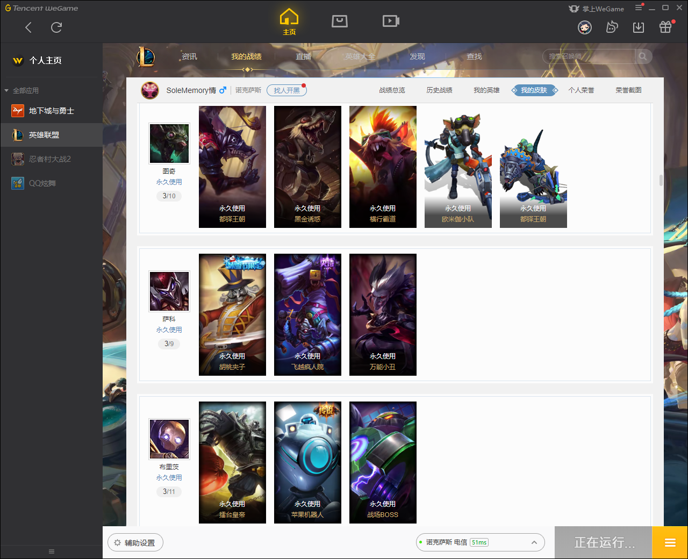Open the 苹果机器人 skin card
The width and height of the screenshot is (688, 559).
tap(307, 462)
